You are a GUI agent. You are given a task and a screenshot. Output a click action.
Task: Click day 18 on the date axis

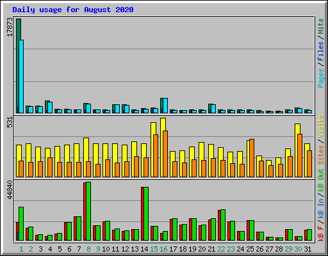pos(183,249)
